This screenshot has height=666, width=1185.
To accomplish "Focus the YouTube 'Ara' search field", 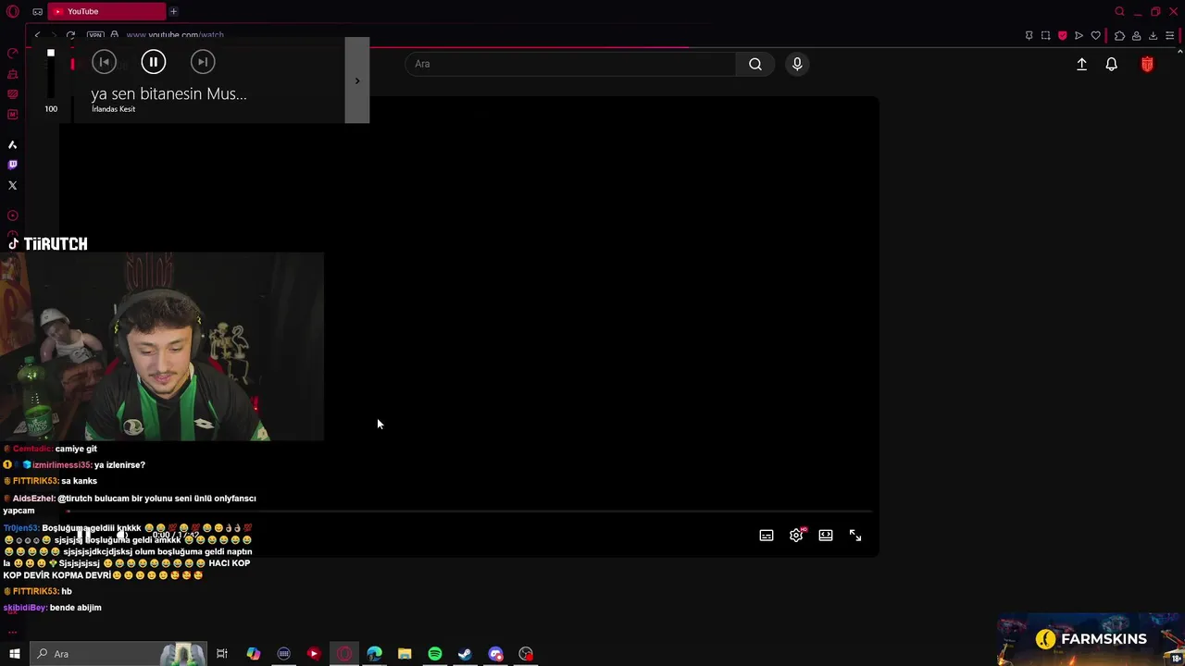I will point(571,64).
